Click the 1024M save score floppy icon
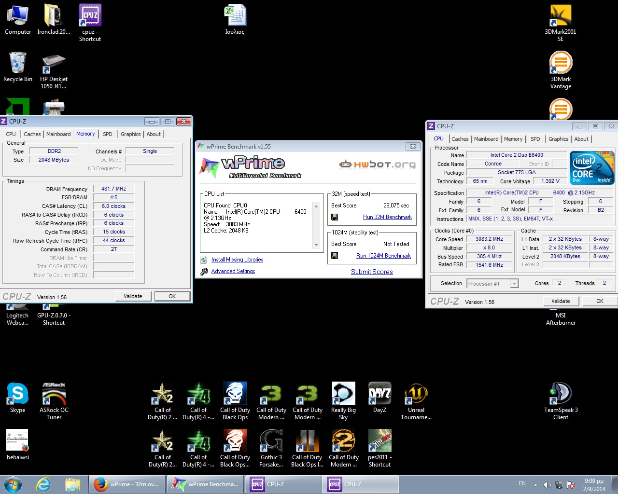Viewport: 618px width, 494px height. point(335,256)
